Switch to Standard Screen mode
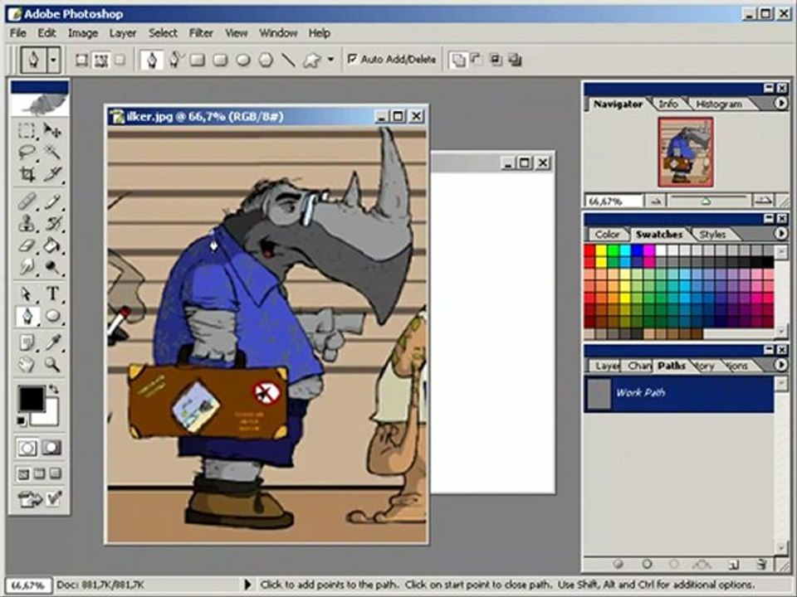 coord(23,474)
